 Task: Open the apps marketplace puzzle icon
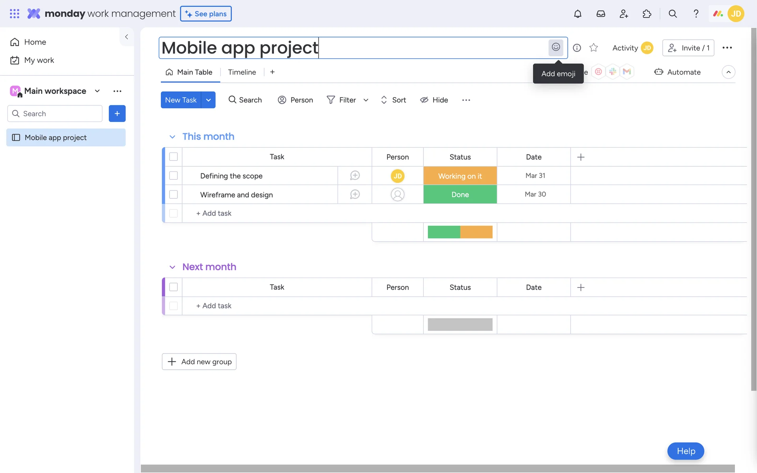[x=647, y=14]
